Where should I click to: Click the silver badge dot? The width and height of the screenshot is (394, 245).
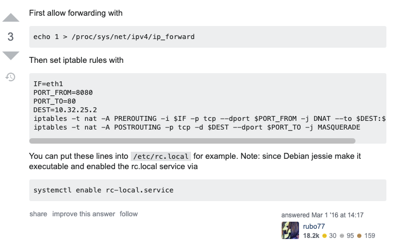coord(342,236)
